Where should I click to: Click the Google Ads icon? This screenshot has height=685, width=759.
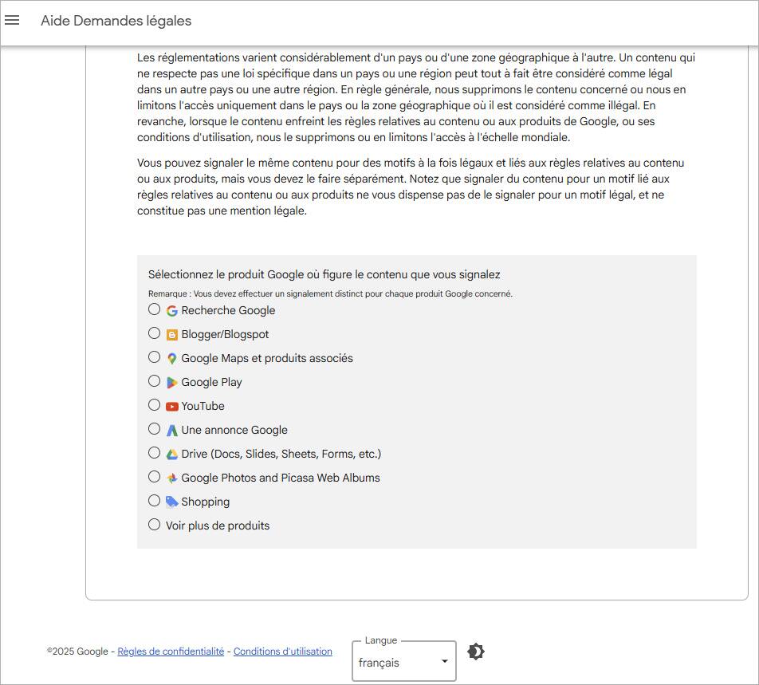click(171, 431)
